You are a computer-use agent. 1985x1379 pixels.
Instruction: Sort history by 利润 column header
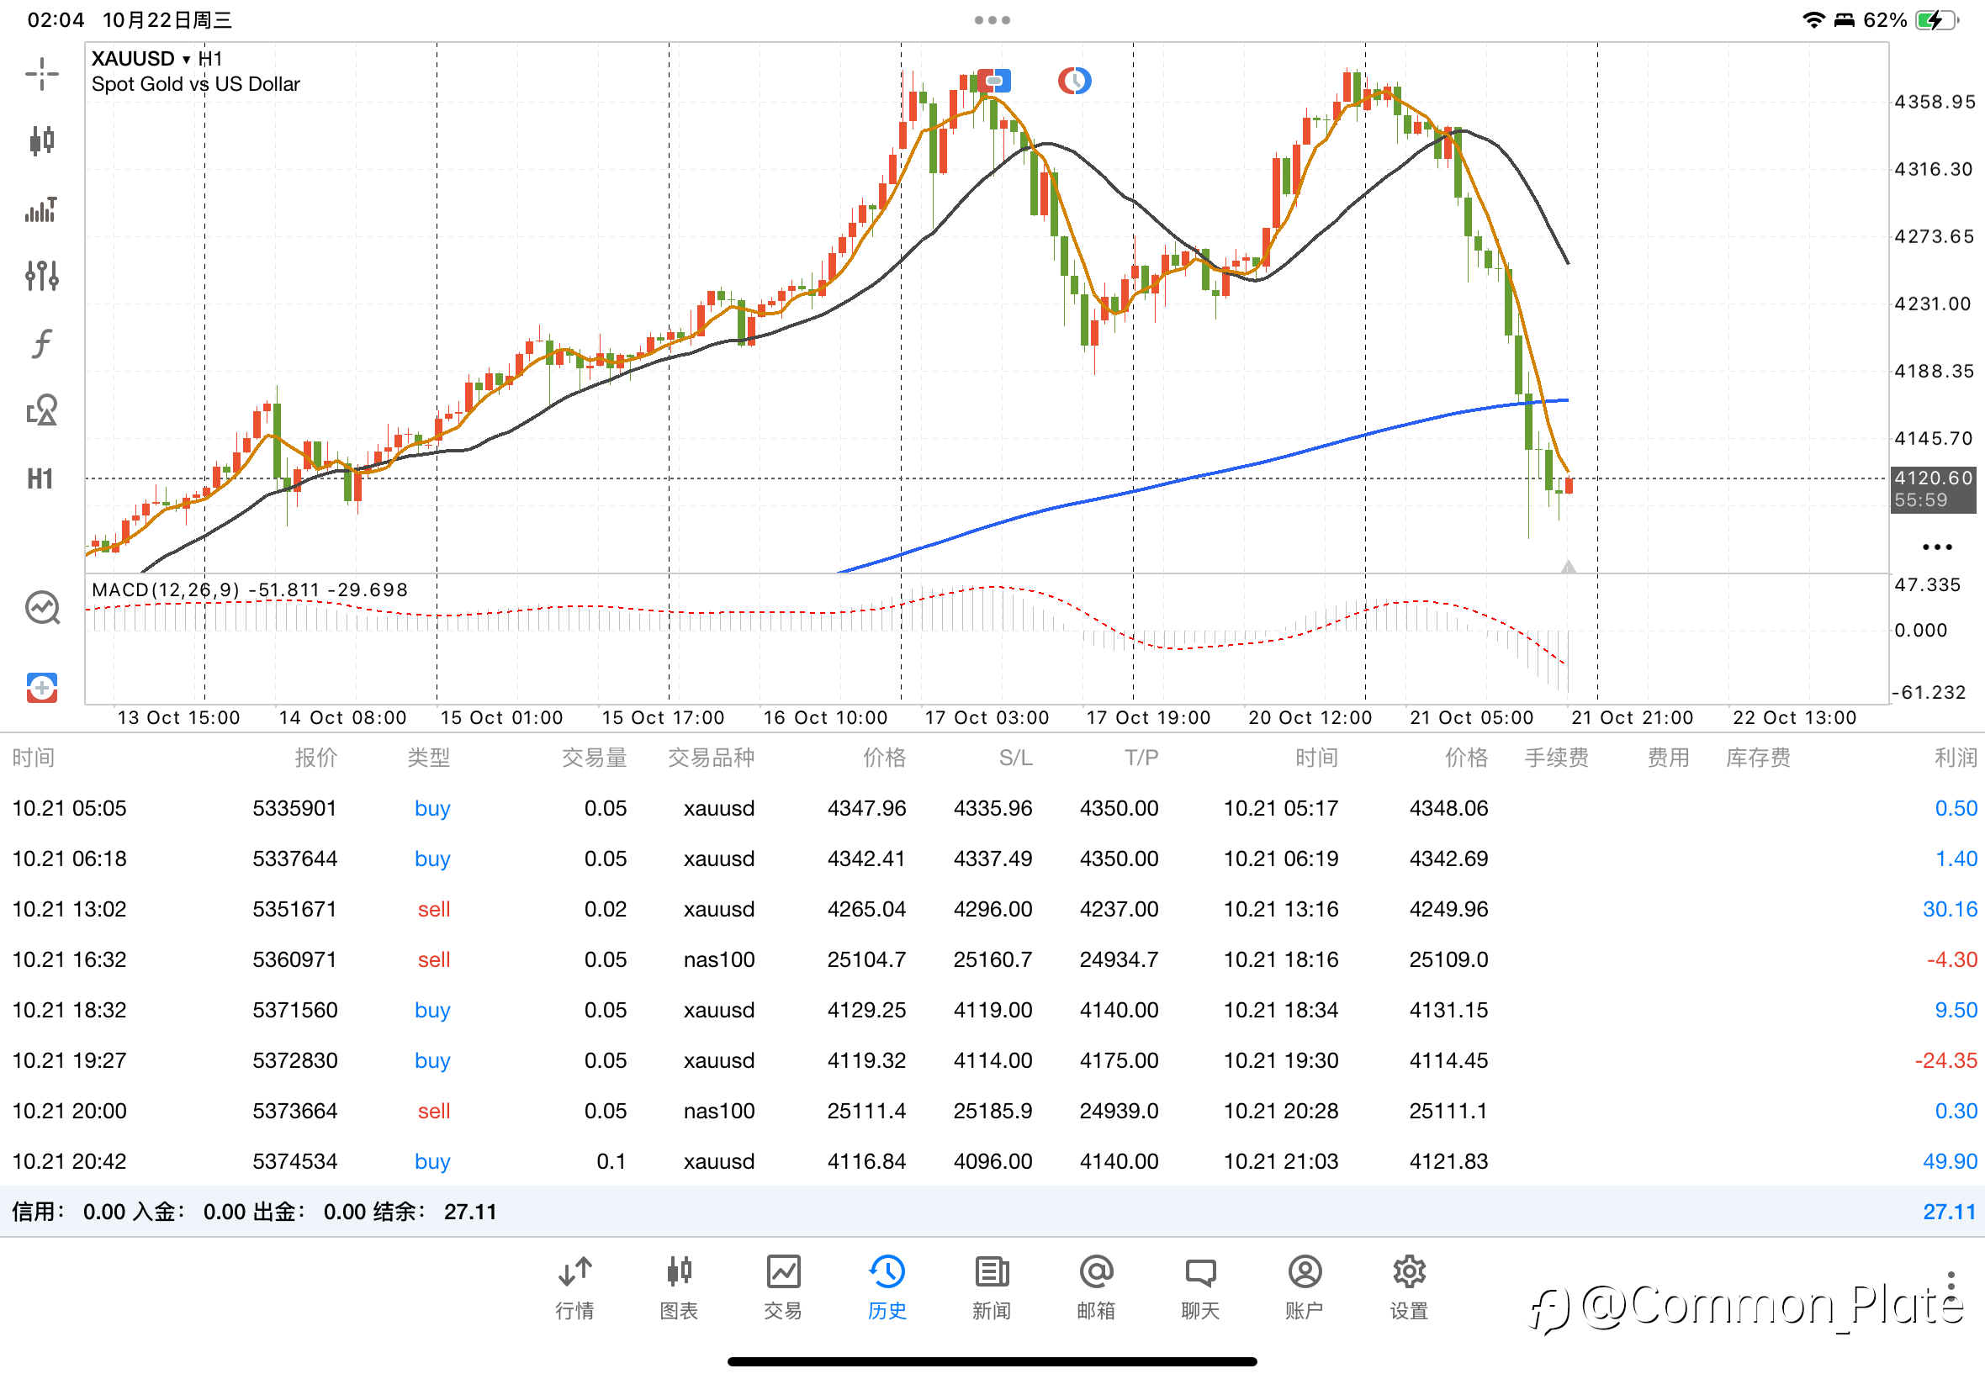pyautogui.click(x=1955, y=758)
